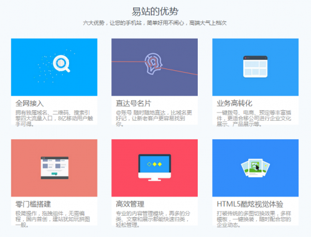Viewport: 311px width, 237px height.
Task: Click the browser window grid icon
Action: (255, 67)
